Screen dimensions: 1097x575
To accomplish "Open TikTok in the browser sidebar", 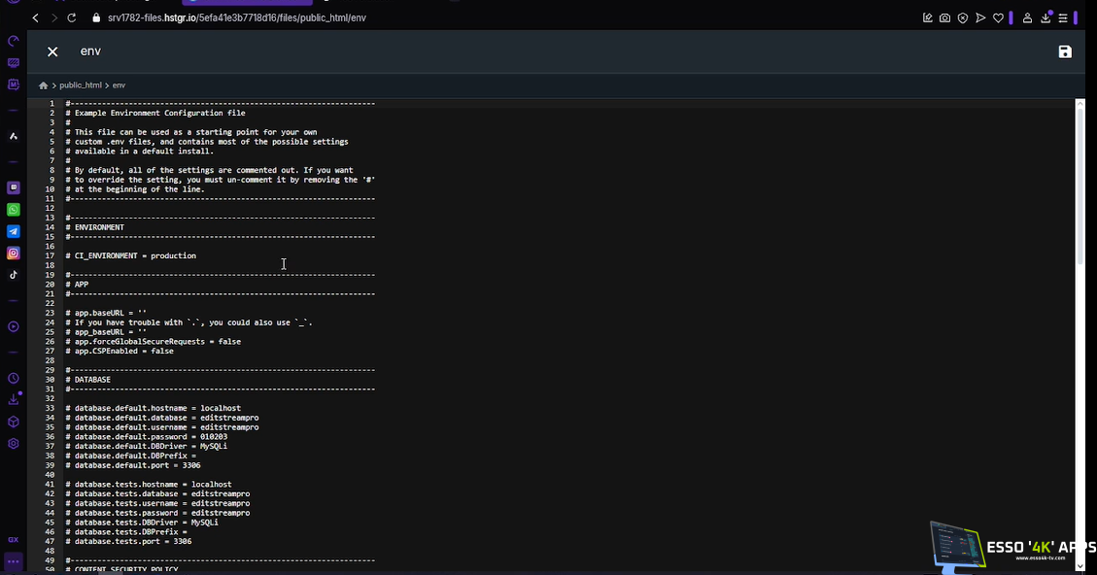I will point(14,275).
